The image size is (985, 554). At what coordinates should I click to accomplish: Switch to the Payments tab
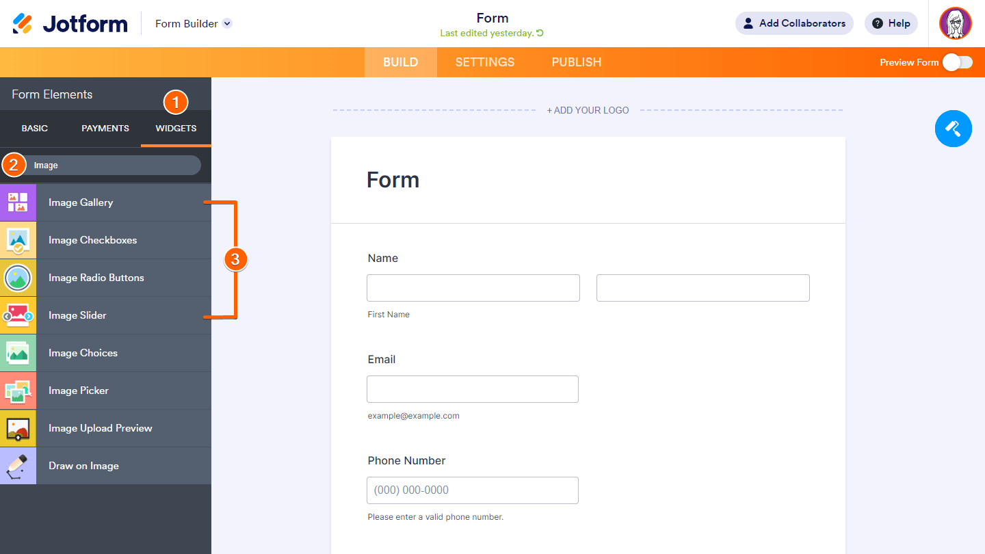pyautogui.click(x=105, y=129)
